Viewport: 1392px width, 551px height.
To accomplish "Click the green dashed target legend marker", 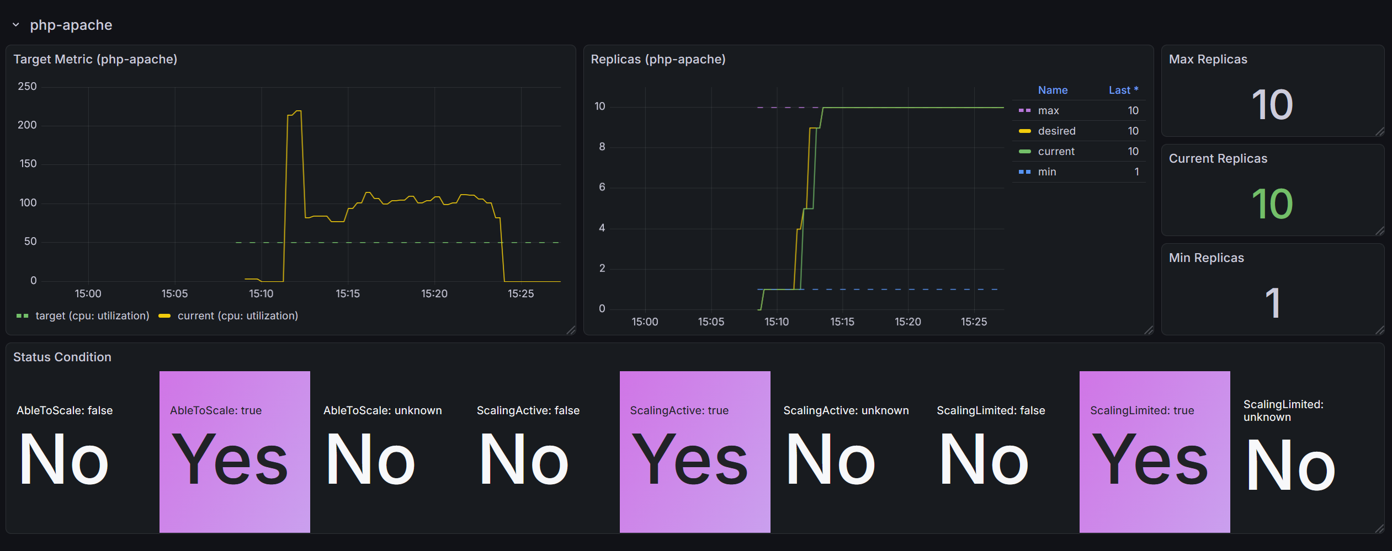I will coord(23,315).
